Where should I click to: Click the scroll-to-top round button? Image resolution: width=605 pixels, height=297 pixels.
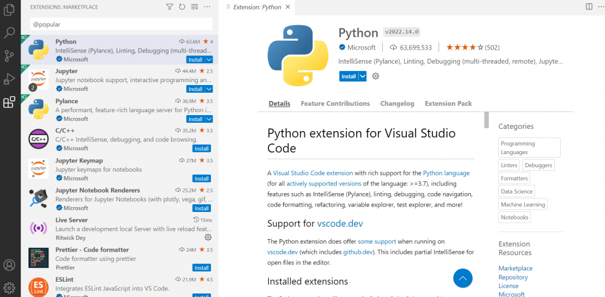click(463, 278)
